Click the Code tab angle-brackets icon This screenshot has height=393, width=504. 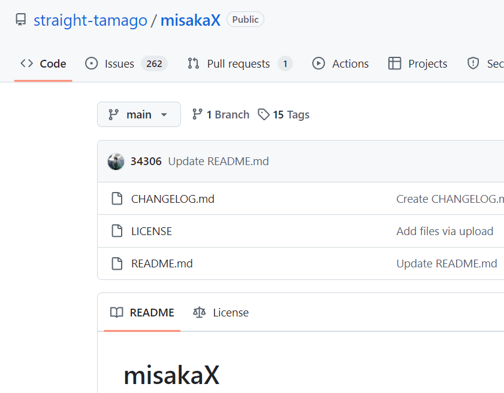27,63
